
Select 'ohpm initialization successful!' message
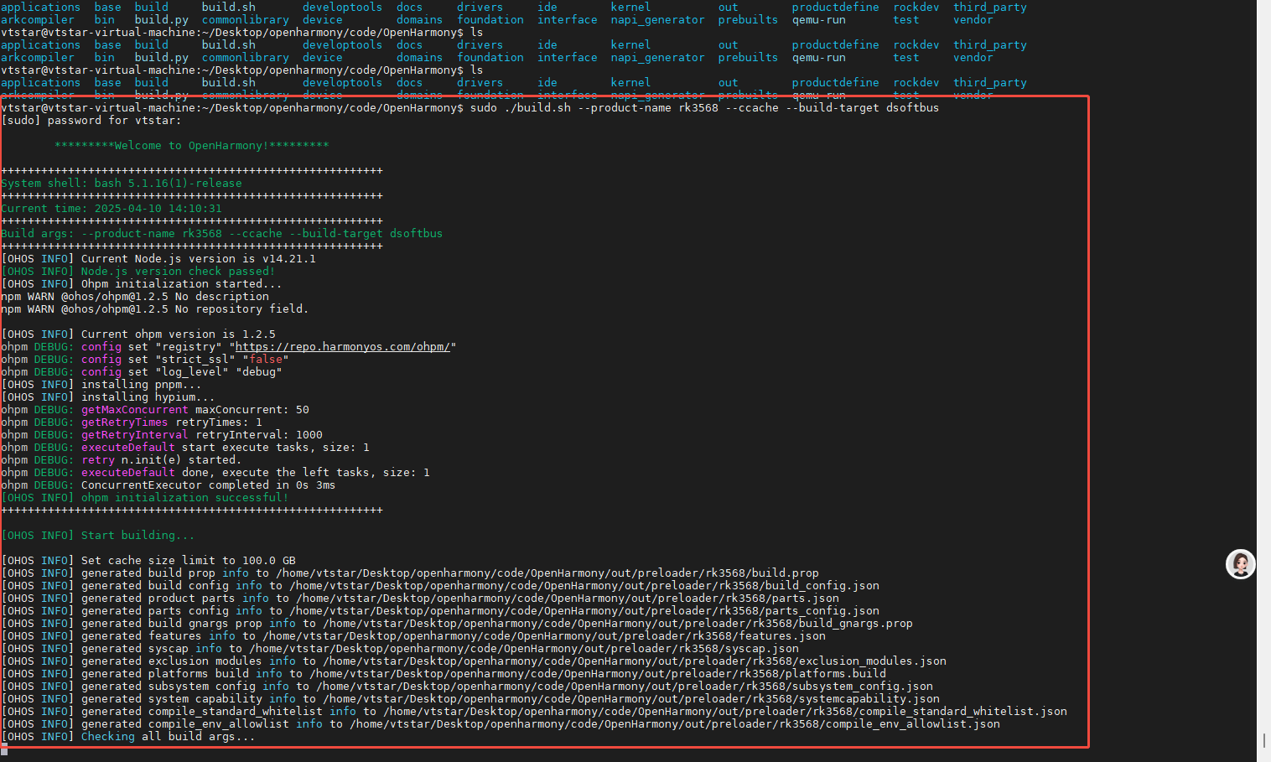click(145, 497)
